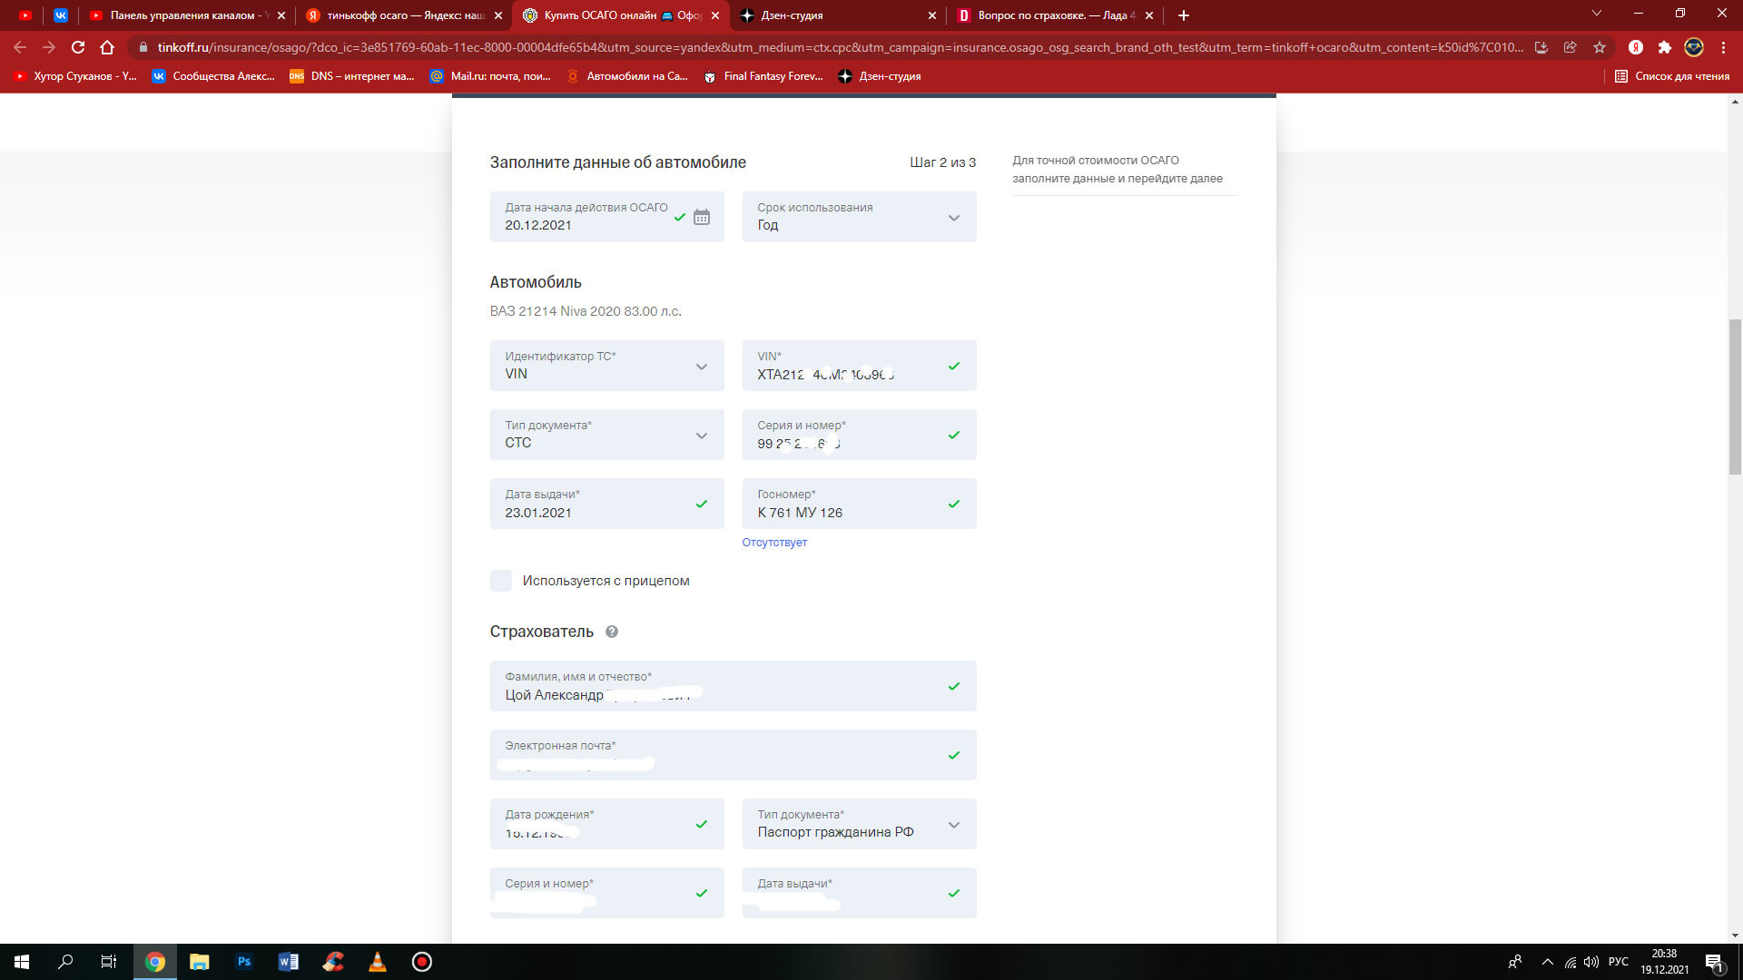Click the 'Электронная почта' field
The width and height of the screenshot is (1743, 980).
[x=733, y=755]
